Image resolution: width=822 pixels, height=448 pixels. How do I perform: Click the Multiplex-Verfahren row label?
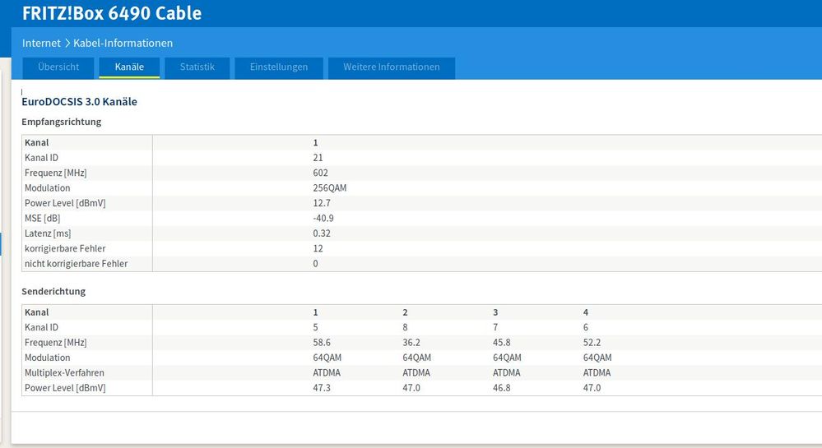(64, 373)
